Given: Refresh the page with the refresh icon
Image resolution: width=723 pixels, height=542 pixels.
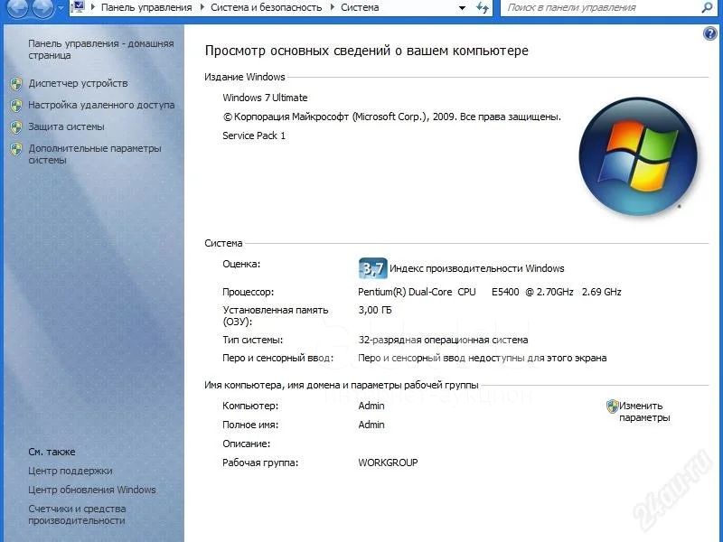Looking at the screenshot, I should [483, 7].
